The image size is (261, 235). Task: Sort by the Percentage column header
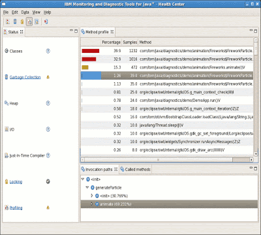pos(111,42)
